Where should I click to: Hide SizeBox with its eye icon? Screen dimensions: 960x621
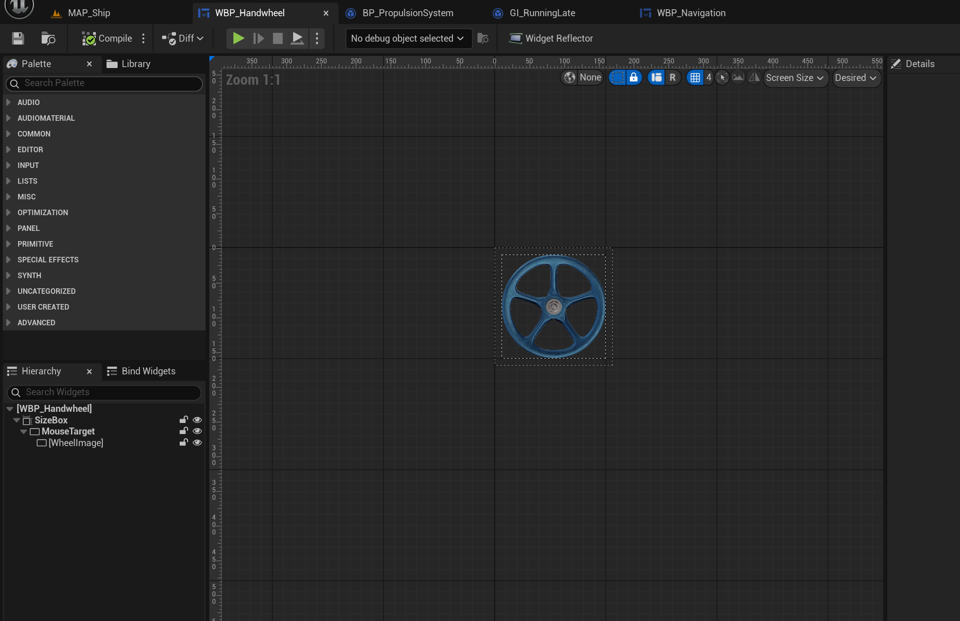pos(197,420)
